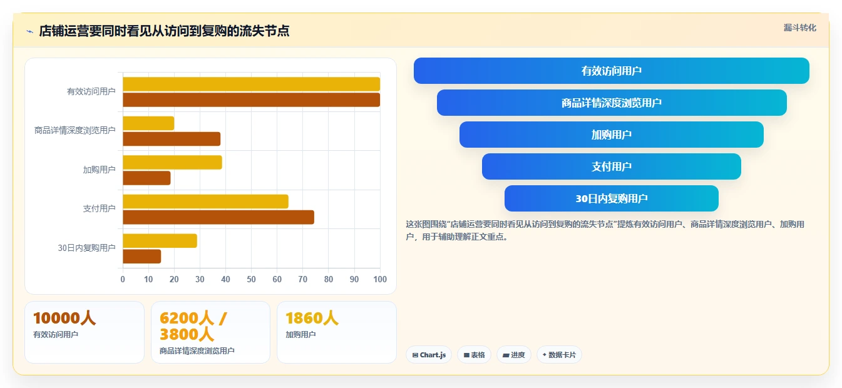The width and height of the screenshot is (842, 388).
Task: Click the yellow bar for 商品详情深度浏览用户
Action: click(148, 123)
